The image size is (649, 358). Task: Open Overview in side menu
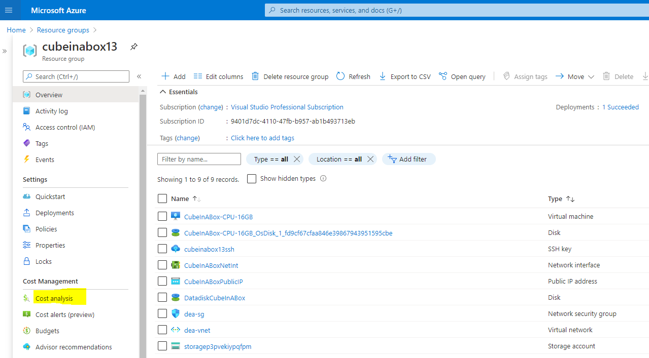76,95
